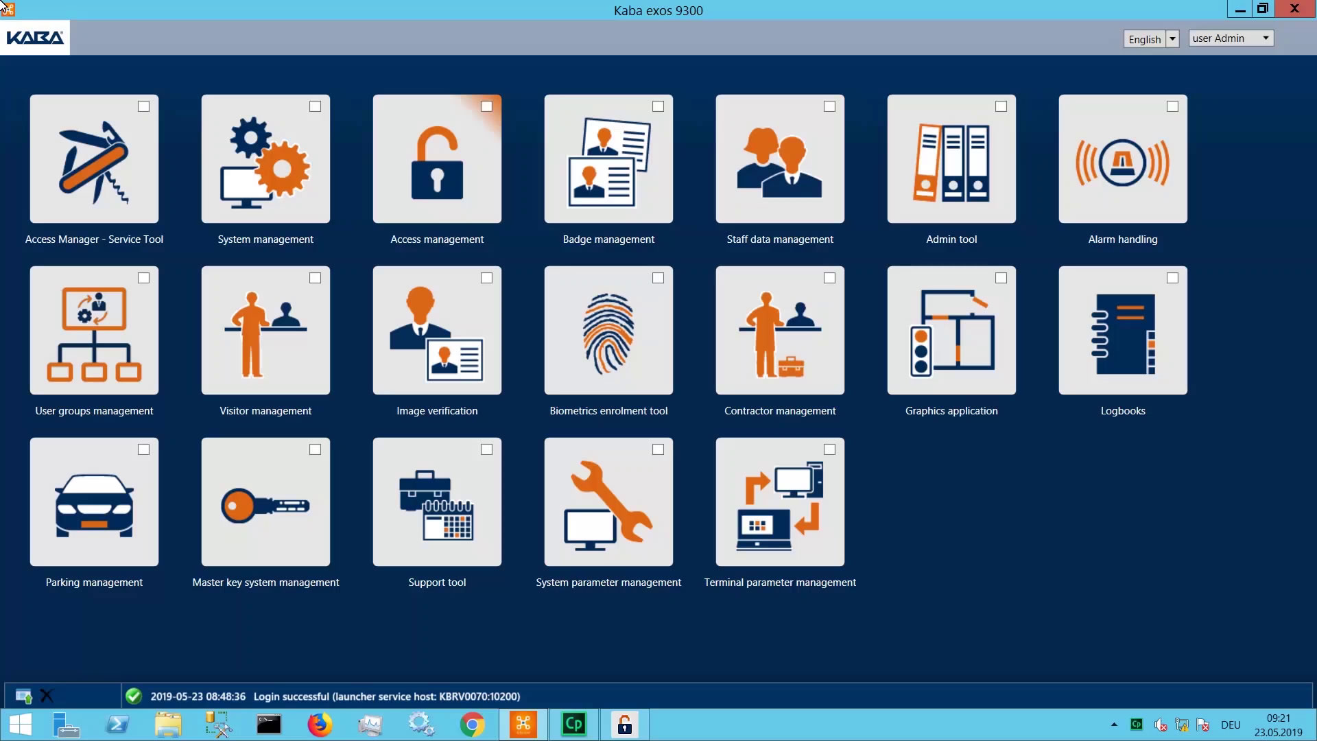This screenshot has width=1317, height=741.
Task: Launch Terminal parameter management tile
Action: click(780, 502)
